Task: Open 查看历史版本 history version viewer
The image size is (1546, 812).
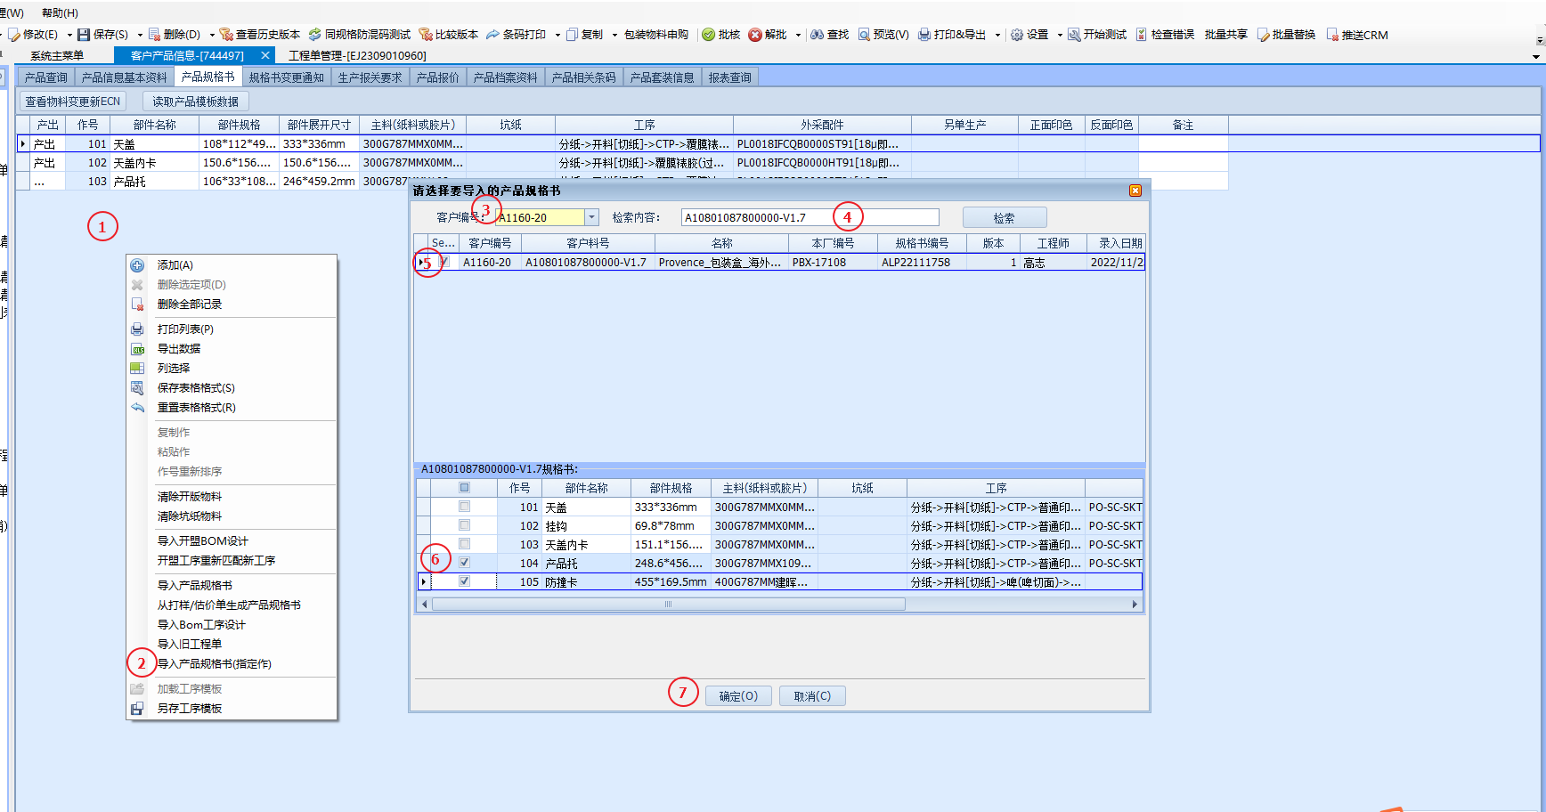Action: coord(260,35)
